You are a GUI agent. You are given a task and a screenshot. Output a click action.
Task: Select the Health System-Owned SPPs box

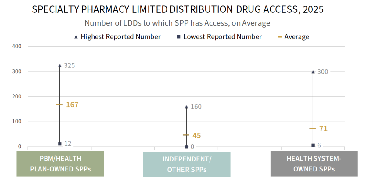[x=314, y=164]
